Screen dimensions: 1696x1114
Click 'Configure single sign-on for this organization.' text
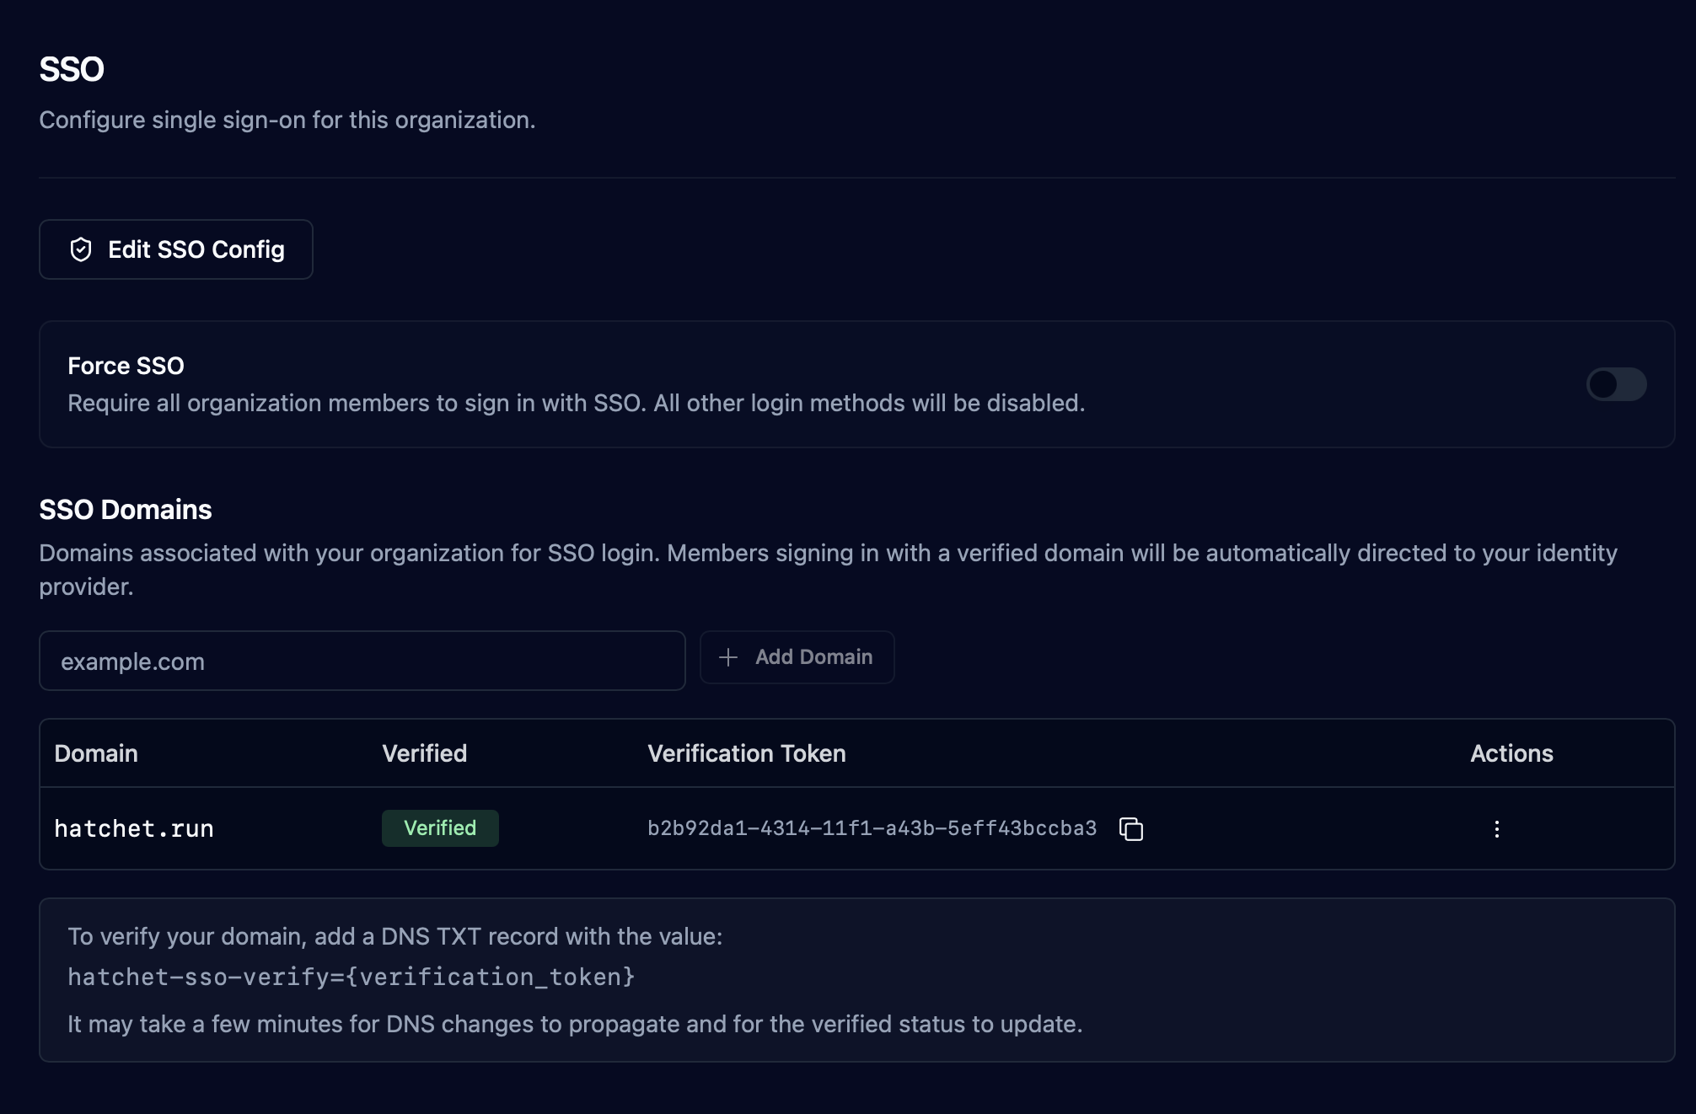pyautogui.click(x=287, y=120)
